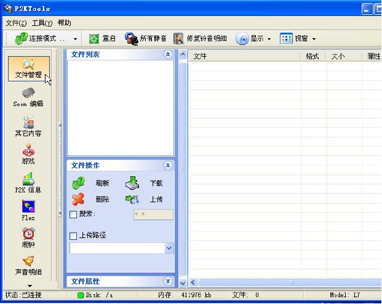Viewport: 382px width, 304px height.
Task: Click the 重启 restart toolbar icon
Action: coord(94,39)
